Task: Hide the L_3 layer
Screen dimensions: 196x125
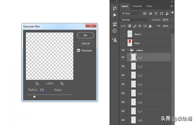Action: pos(123,75)
